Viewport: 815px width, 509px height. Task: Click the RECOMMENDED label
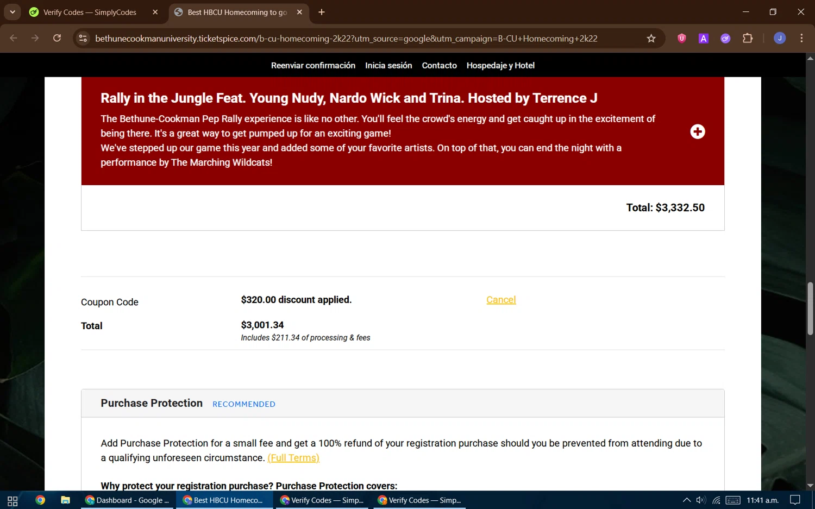[244, 404]
